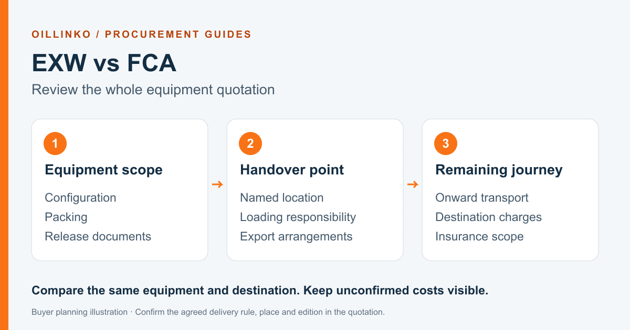Select the Equipment scope heading
This screenshot has height=330, width=630.
point(103,170)
